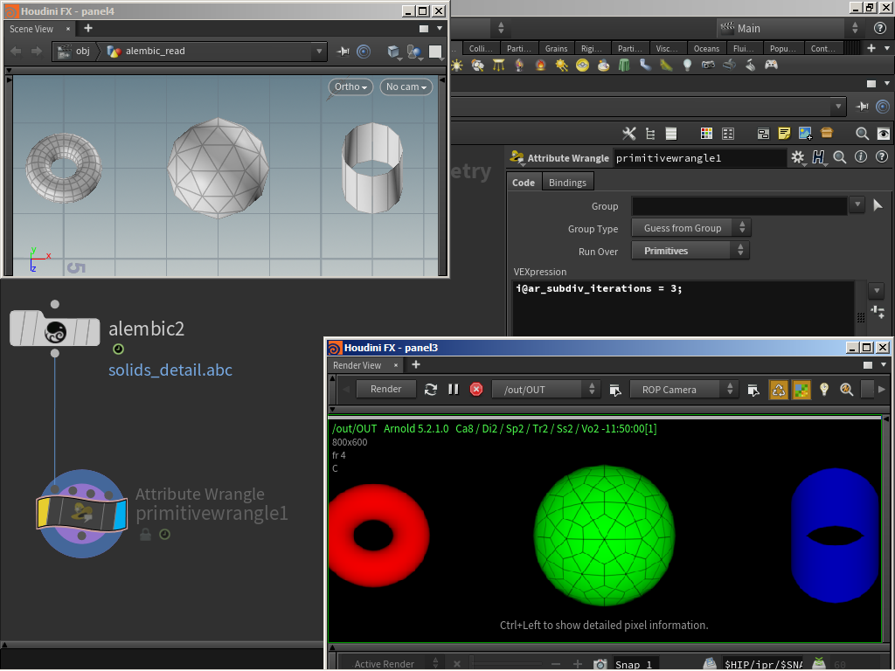Click the camera shelf tool icon
The height and width of the screenshot is (671, 895).
coord(708,65)
